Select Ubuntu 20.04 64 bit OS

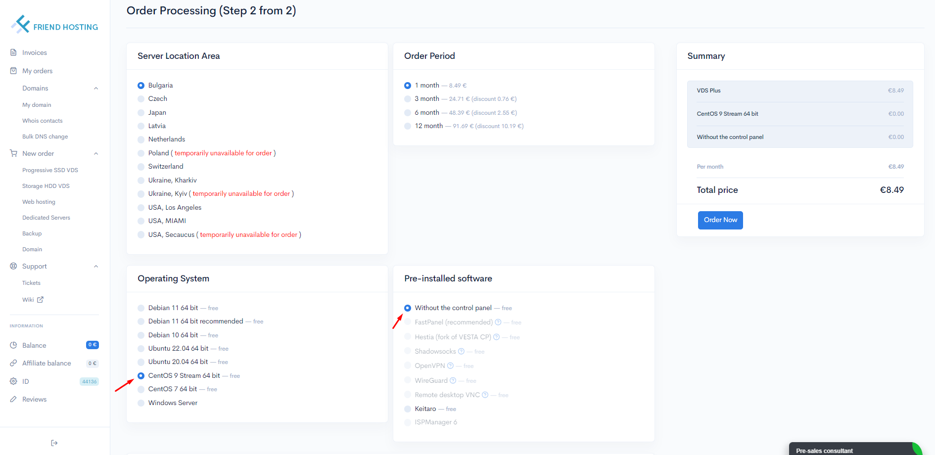[x=141, y=362]
